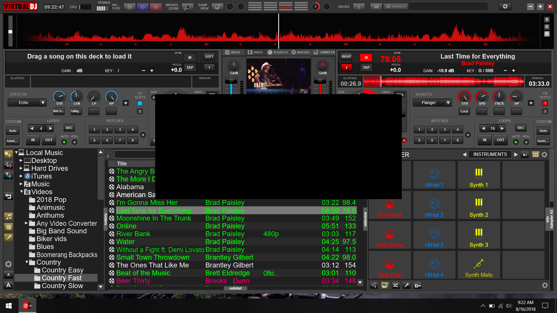Trigger the Kick Hard sampler pad
Viewport: 557px width, 313px height.
coord(390,209)
